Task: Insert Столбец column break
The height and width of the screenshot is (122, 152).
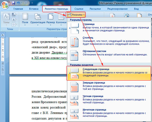Action: coord(109,42)
